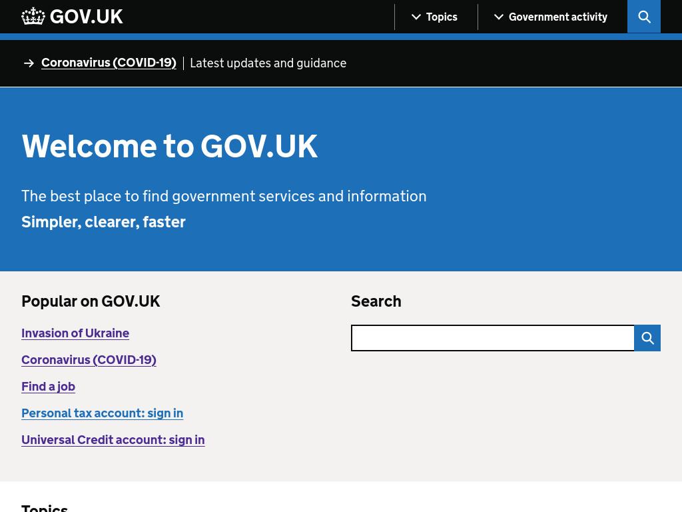Click the GOV.UK header wordmark
Image resolution: width=682 pixels, height=512 pixels.
click(x=86, y=17)
